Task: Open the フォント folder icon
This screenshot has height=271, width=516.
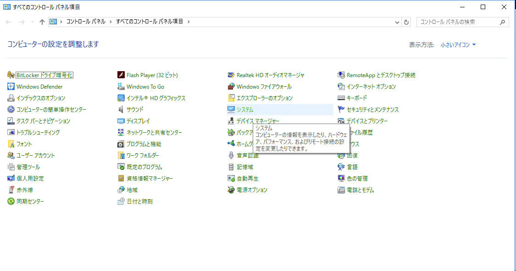Action: (11, 144)
